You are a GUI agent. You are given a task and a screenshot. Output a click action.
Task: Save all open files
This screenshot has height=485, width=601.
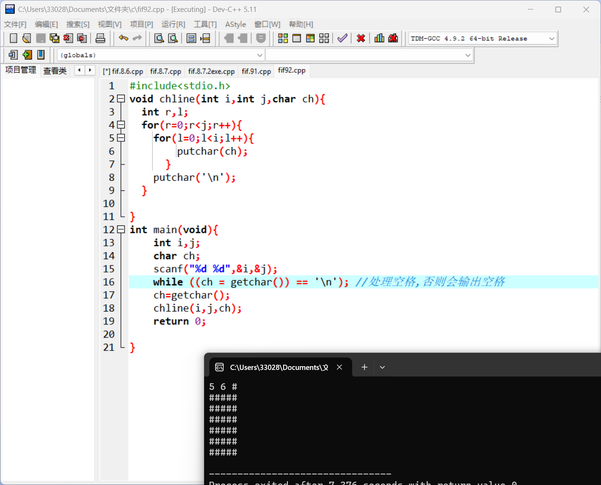(54, 39)
